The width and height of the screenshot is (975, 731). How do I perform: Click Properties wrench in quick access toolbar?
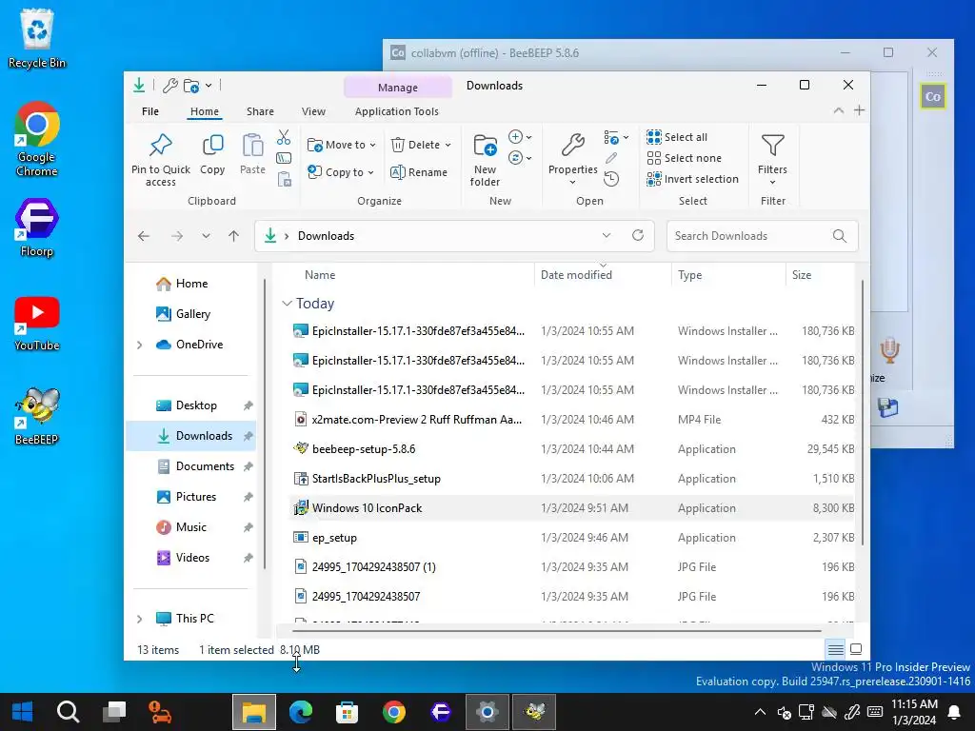(x=169, y=85)
